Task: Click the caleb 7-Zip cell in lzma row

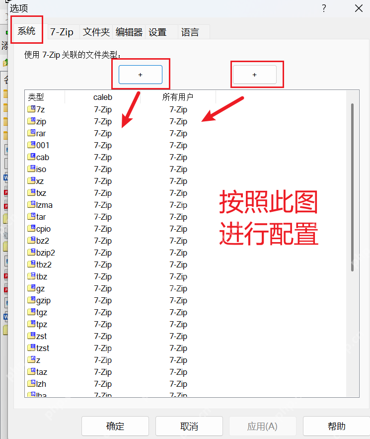Action: (x=103, y=205)
